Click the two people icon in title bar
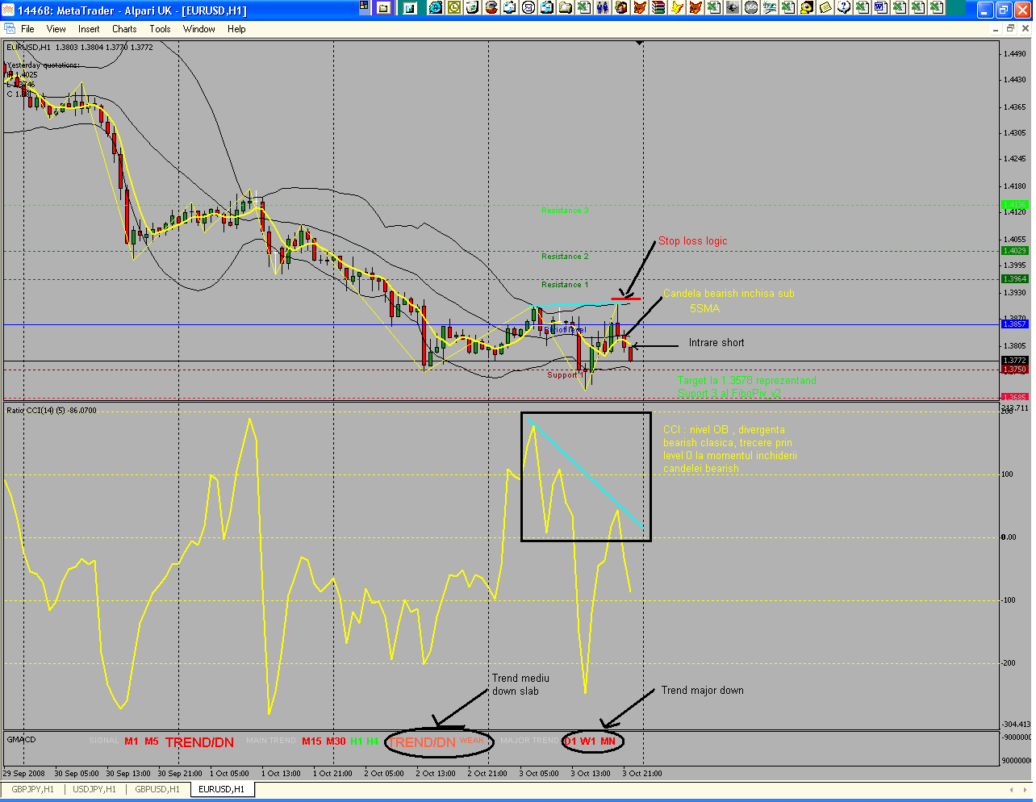 [x=603, y=8]
